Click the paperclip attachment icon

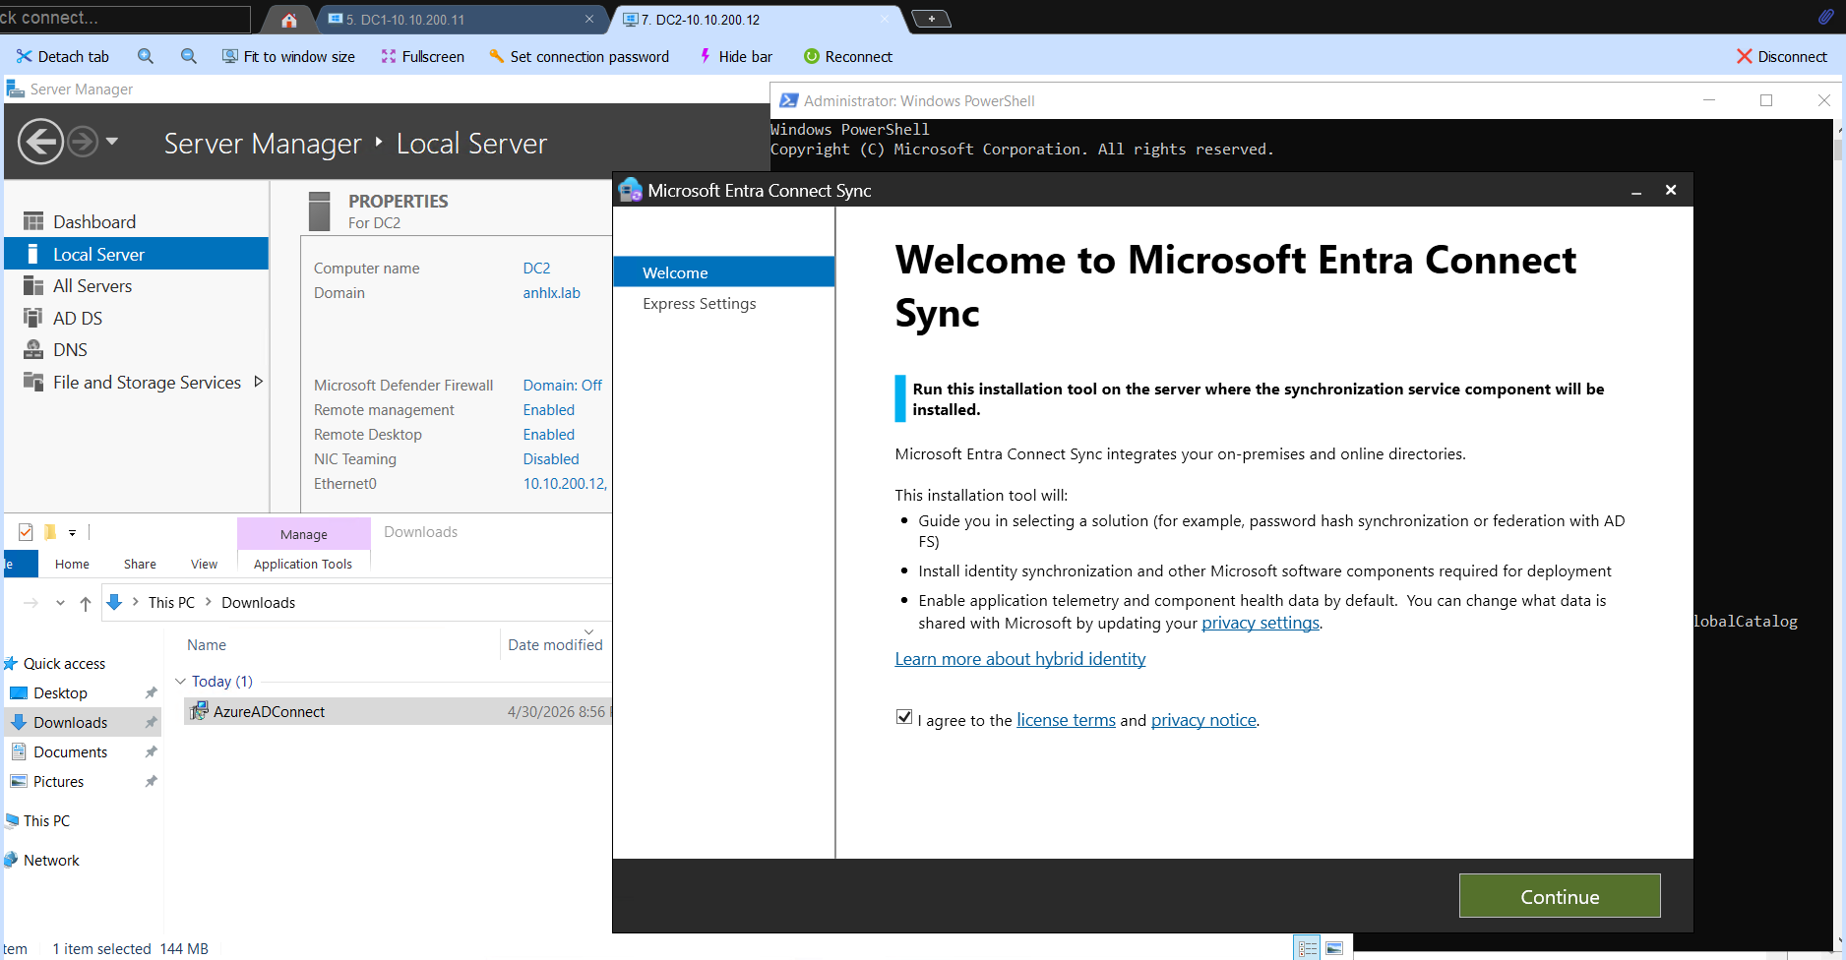1825,17
